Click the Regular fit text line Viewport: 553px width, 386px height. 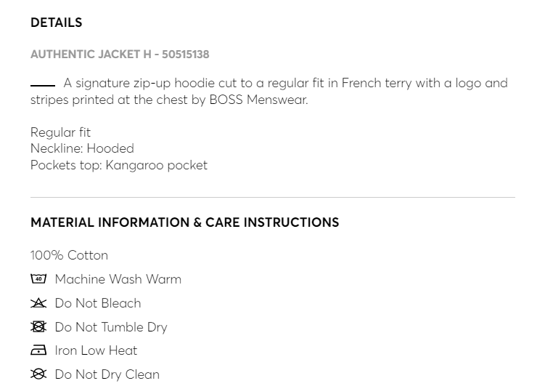(x=60, y=132)
